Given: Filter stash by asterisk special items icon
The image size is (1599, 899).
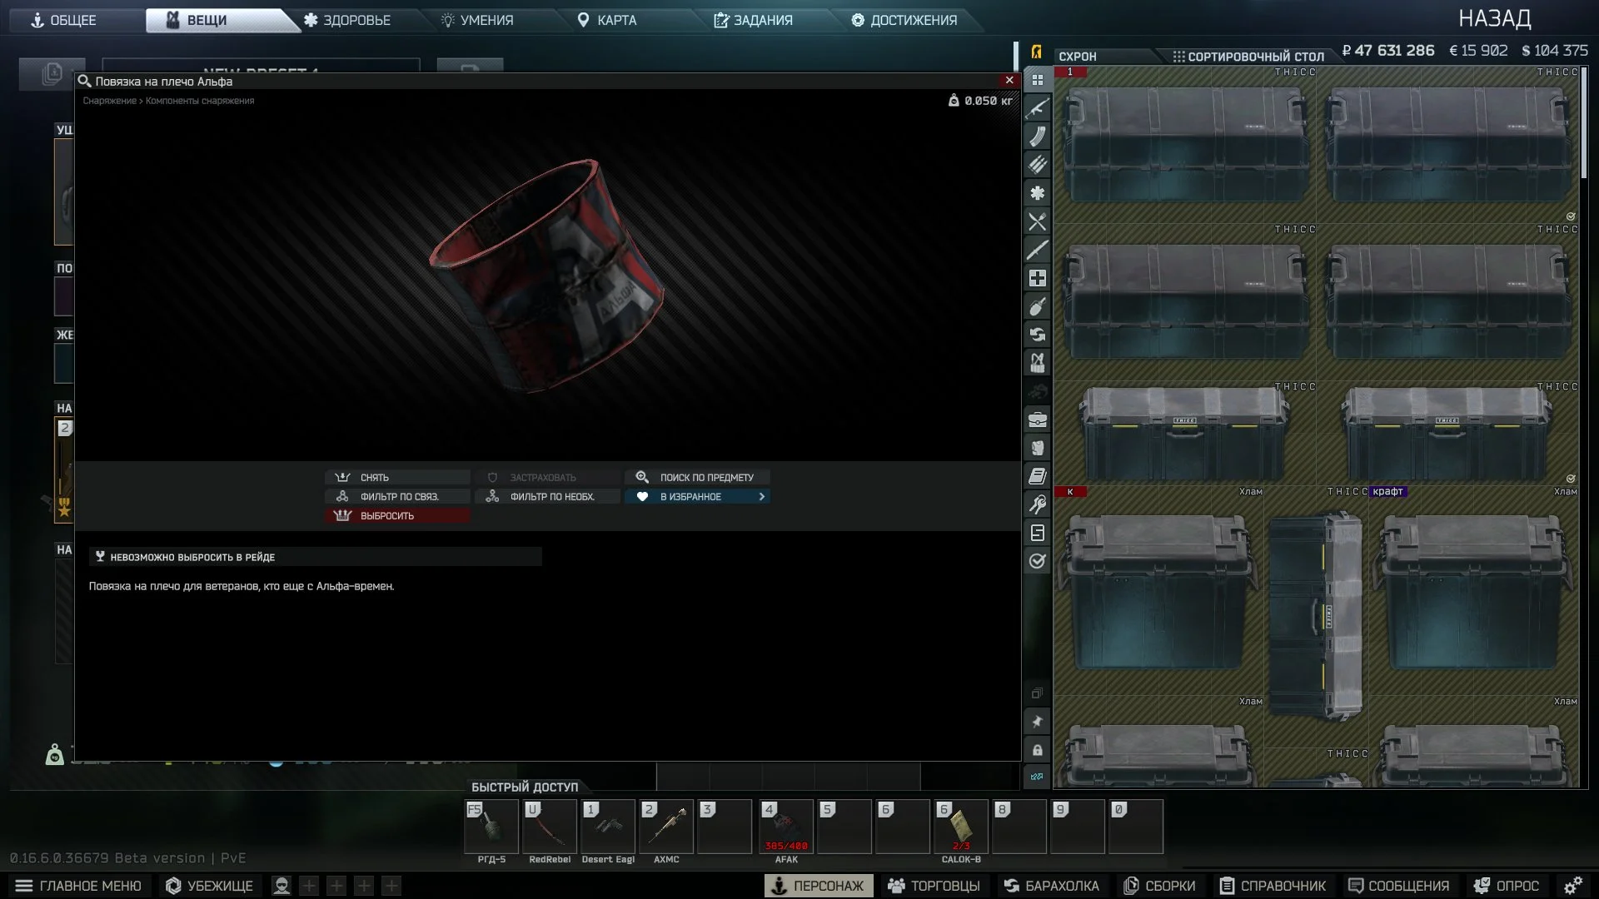Looking at the screenshot, I should point(1037,193).
